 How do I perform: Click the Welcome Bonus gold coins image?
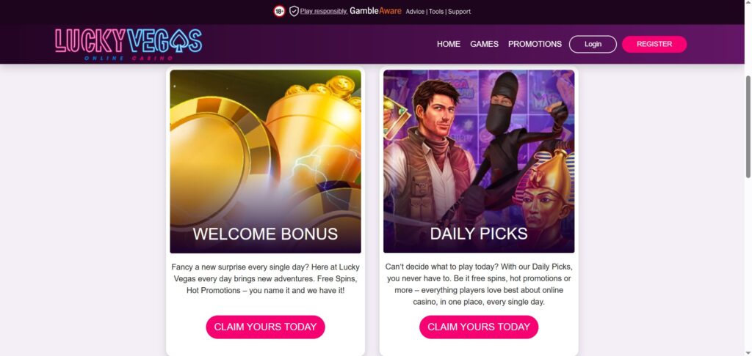pyautogui.click(x=265, y=147)
